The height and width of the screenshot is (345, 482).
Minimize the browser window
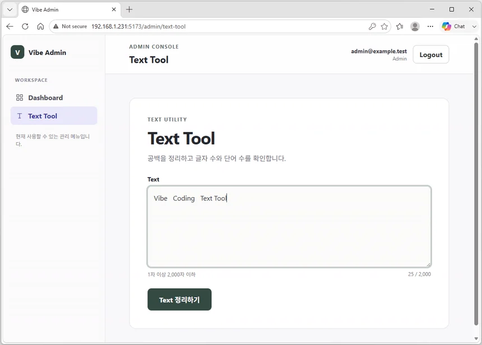tap(432, 10)
